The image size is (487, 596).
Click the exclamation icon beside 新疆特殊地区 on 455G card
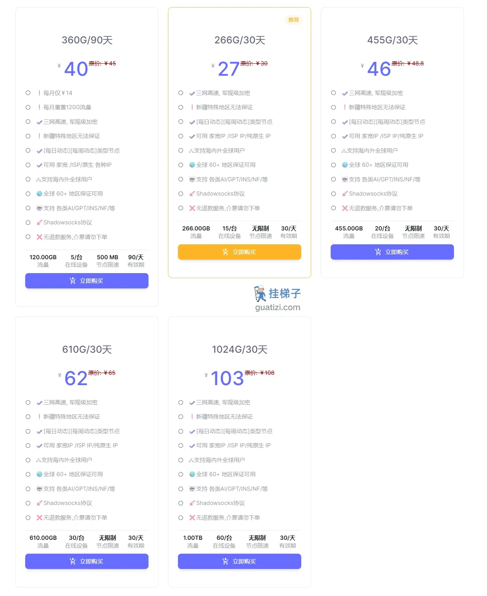[344, 107]
